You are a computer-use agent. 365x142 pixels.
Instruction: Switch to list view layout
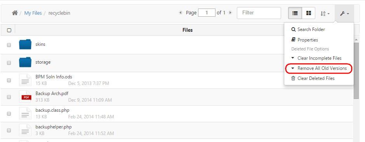tap(295, 13)
